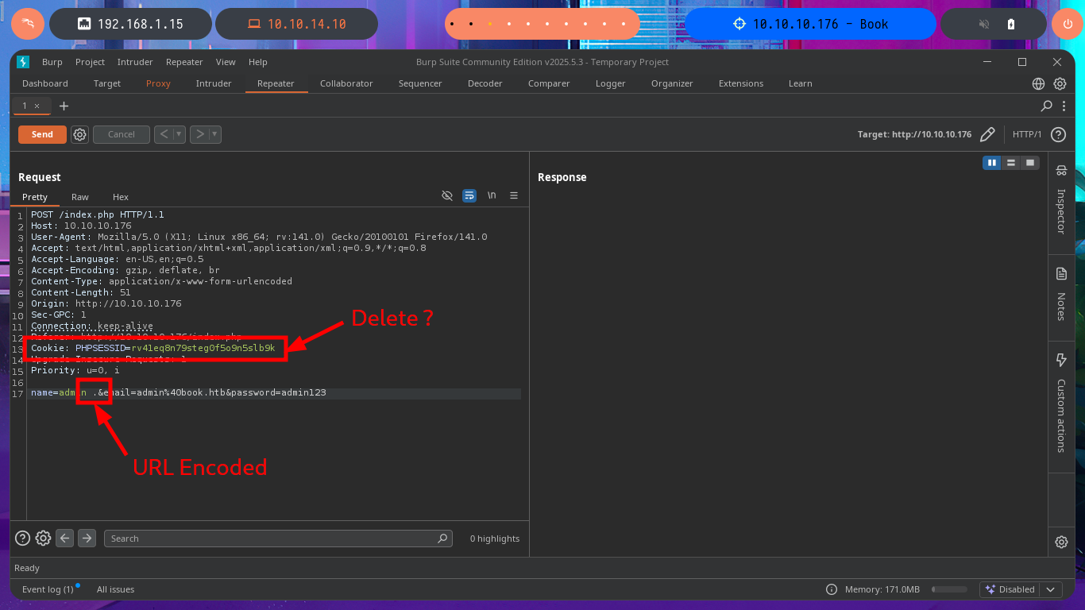Expand the dropdown next to Disabled
Image resolution: width=1085 pixels, height=610 pixels.
click(1051, 589)
